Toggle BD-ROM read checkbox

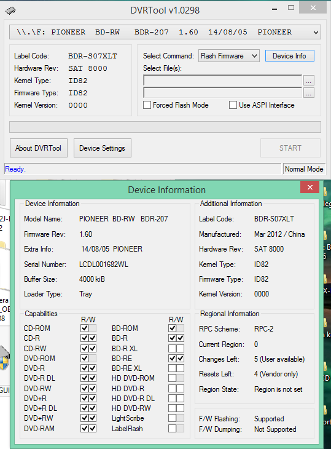172,328
